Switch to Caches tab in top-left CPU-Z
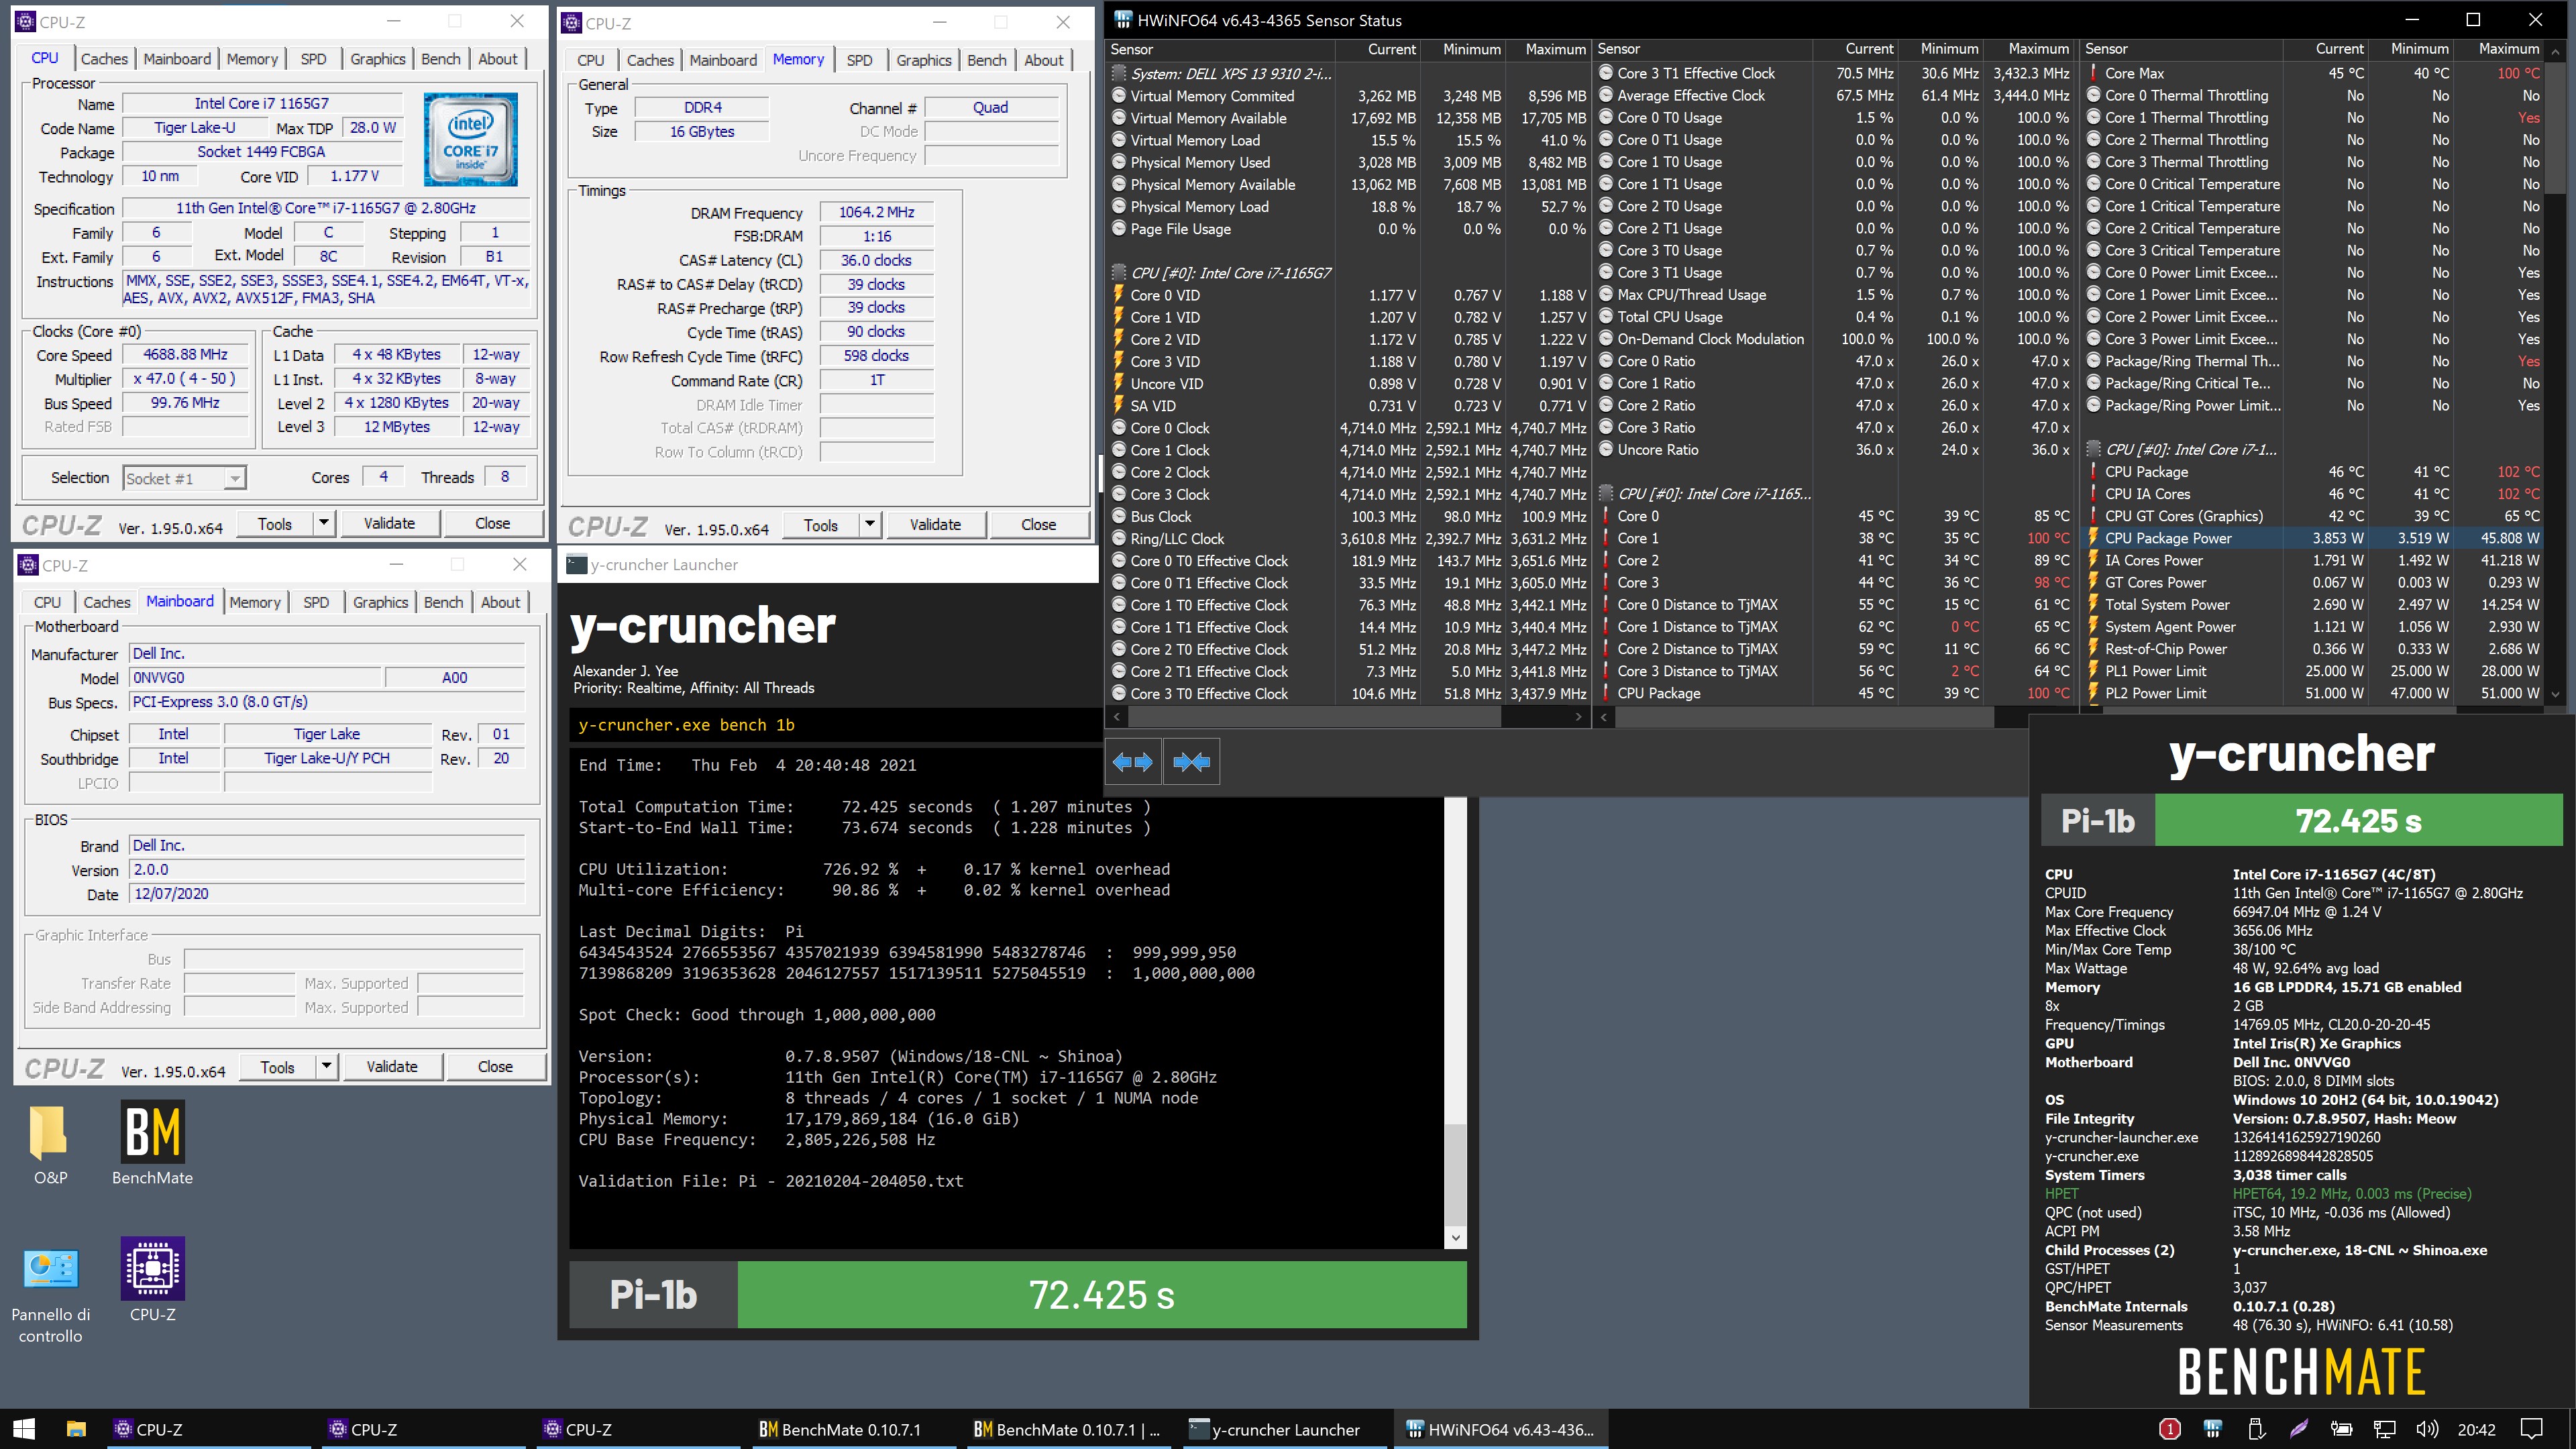The image size is (2576, 1449). (x=104, y=59)
